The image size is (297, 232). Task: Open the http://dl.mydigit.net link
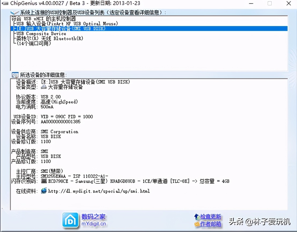coord(99,191)
